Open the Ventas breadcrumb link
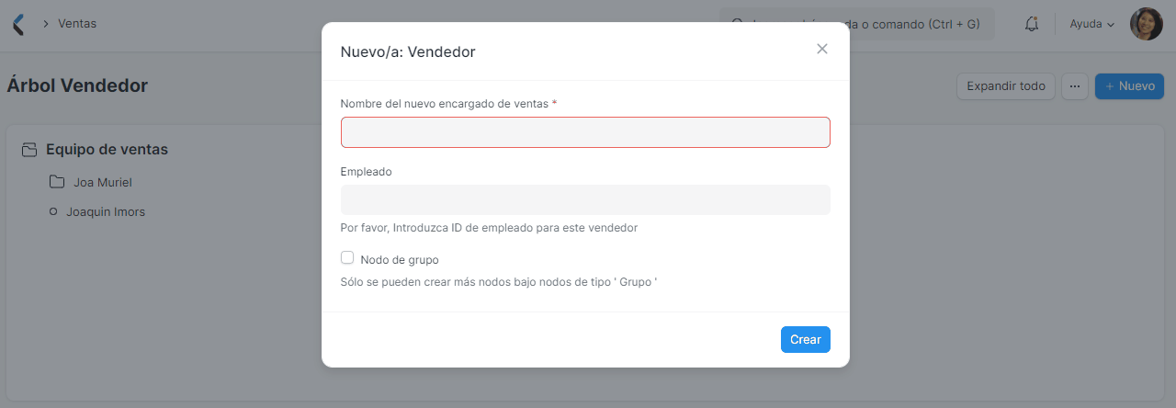Screen dimensions: 1176x408 pos(77,24)
